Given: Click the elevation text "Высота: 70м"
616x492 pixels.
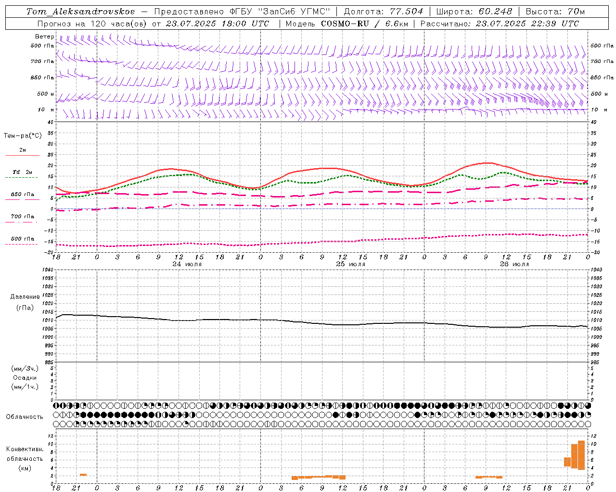Looking at the screenshot, I should (x=555, y=12).
